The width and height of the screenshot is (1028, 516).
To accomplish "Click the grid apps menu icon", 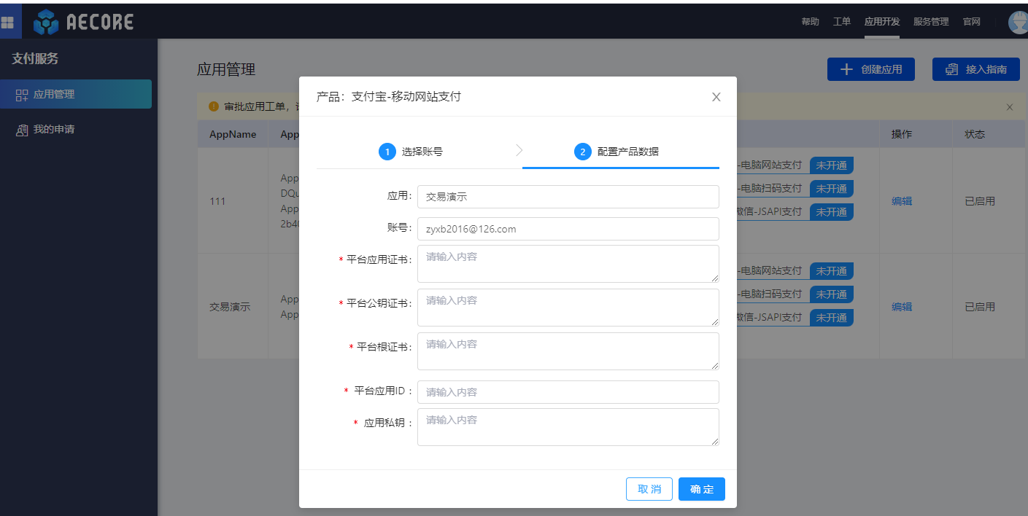I will pyautogui.click(x=8, y=22).
